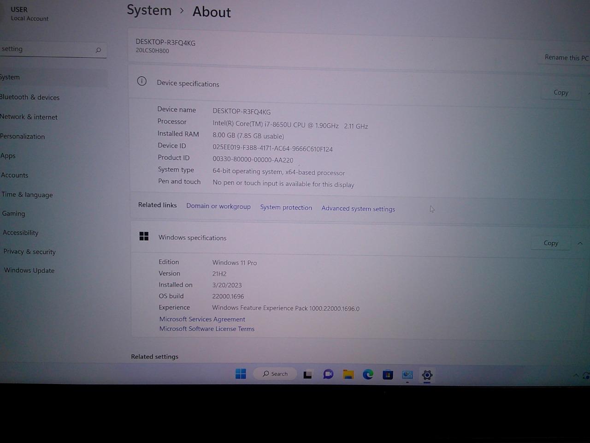This screenshot has height=443, width=590.
Task: Click the taskbar Search box
Action: click(275, 374)
